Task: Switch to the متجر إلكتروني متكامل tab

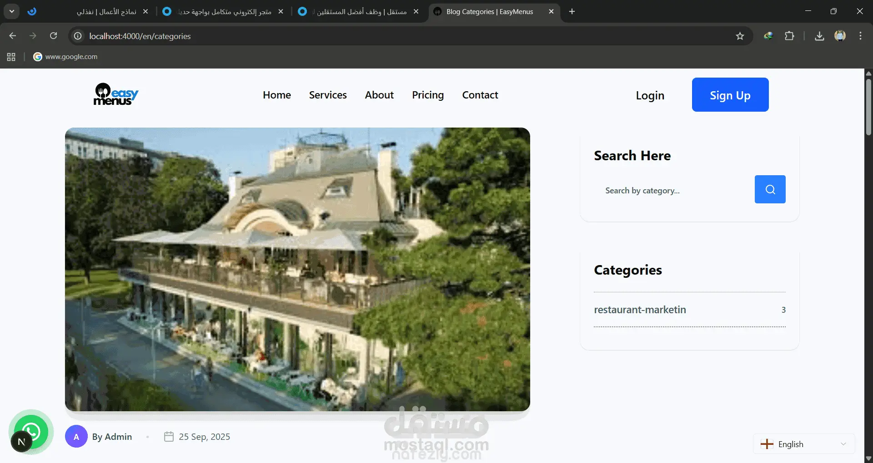Action: click(223, 11)
